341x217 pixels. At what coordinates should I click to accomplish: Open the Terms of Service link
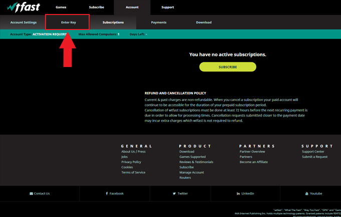coord(133,172)
